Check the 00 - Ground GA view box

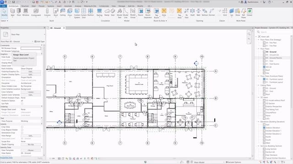click(x=264, y=55)
